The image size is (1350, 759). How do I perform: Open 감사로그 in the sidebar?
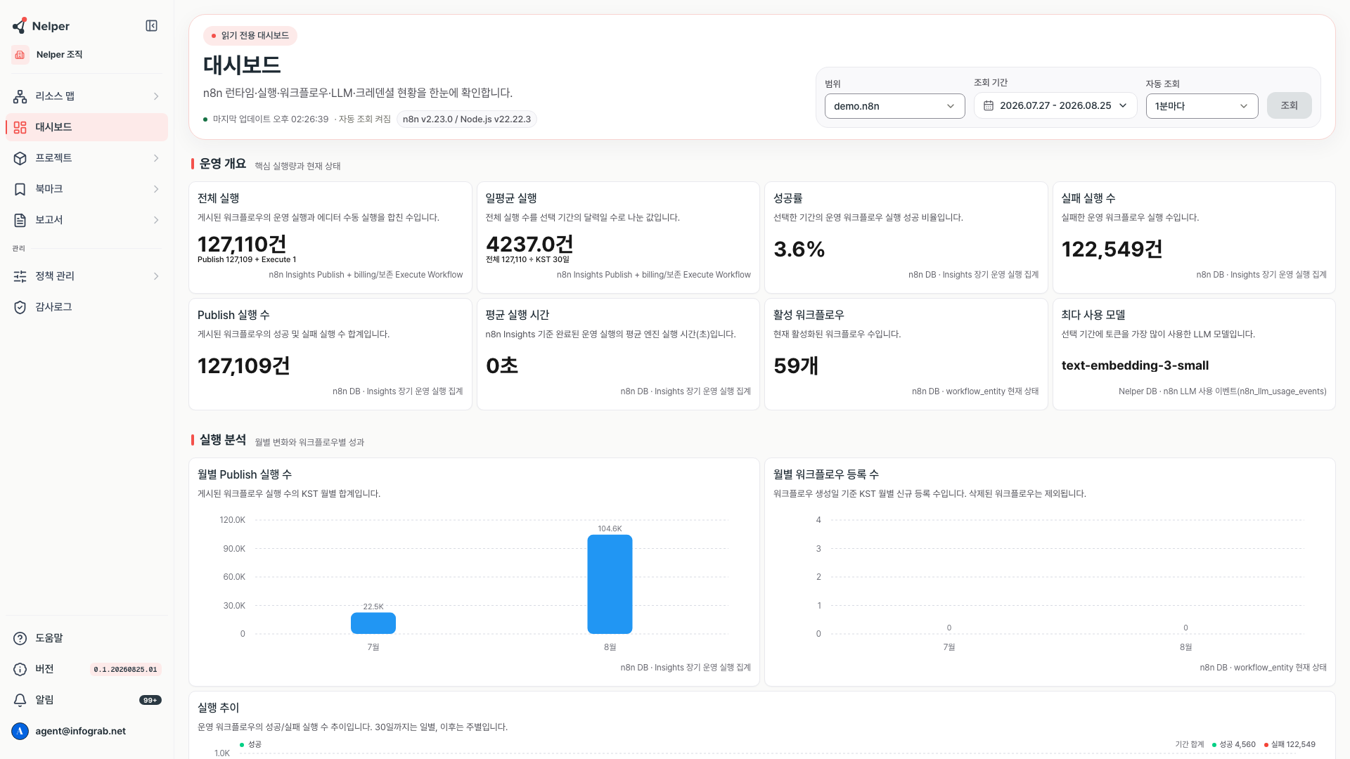(87, 307)
